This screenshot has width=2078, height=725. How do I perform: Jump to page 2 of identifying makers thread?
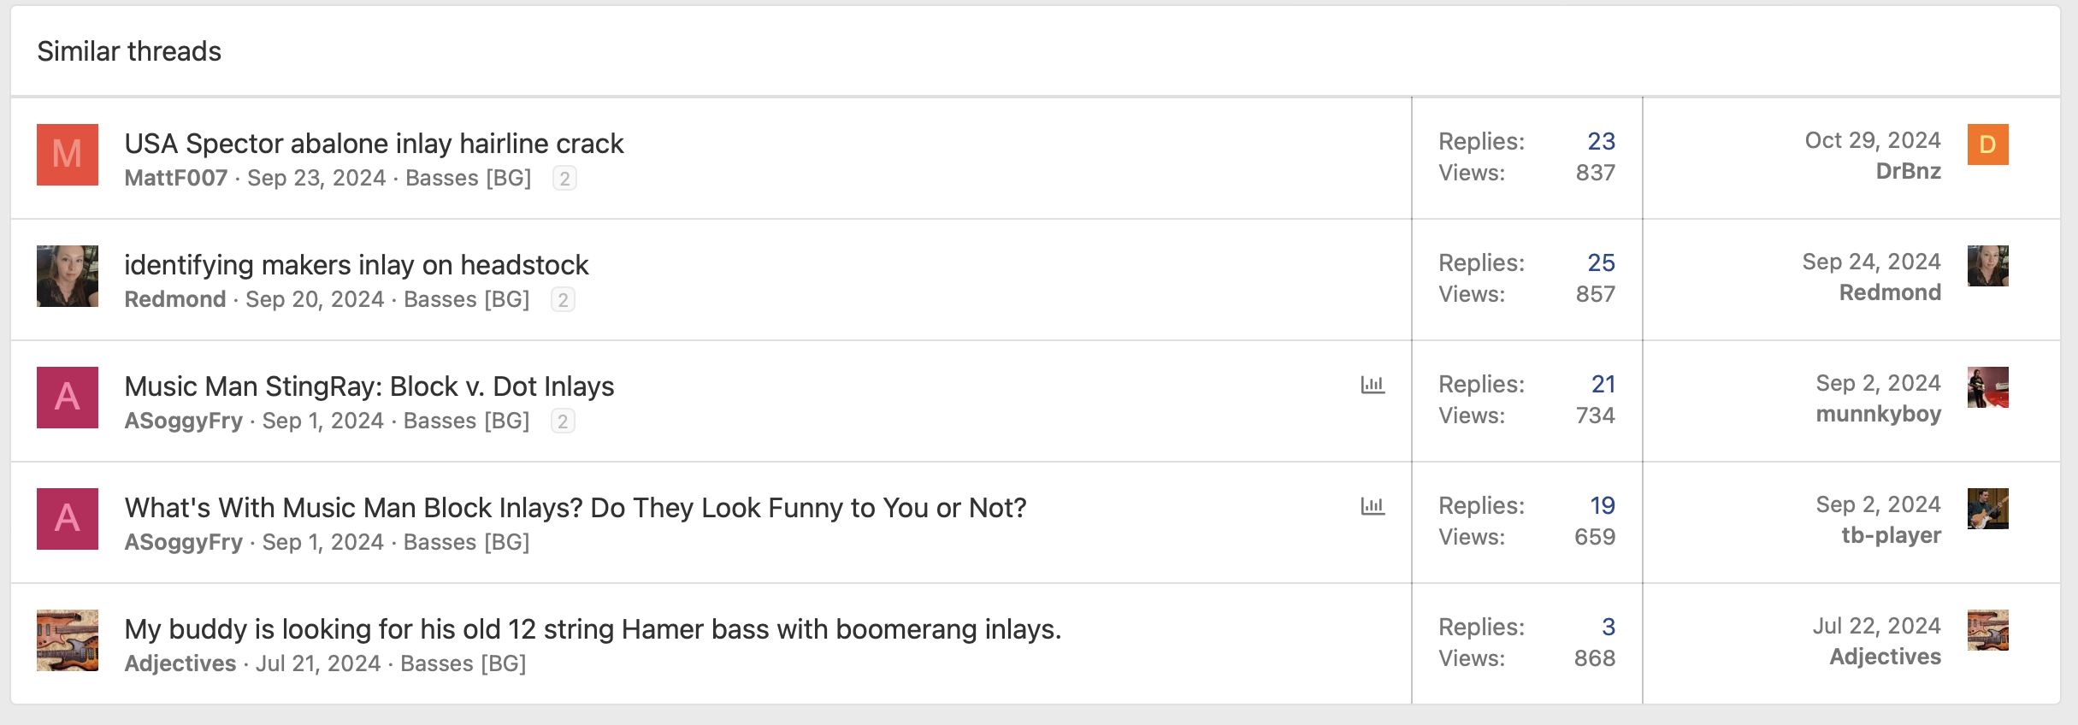(563, 299)
